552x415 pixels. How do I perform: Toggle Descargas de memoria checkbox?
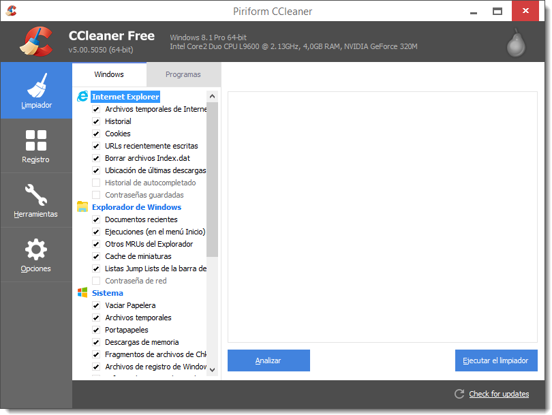(x=96, y=342)
